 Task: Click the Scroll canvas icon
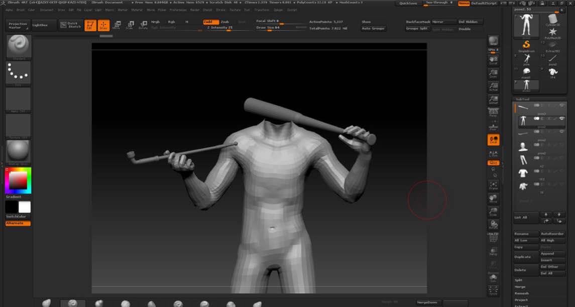(x=493, y=60)
